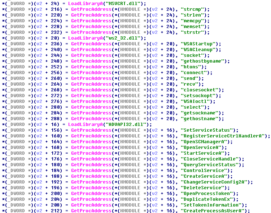Click _DWORD cast on the "ControlService" line
Image resolution: width=271 pixels, height=213 pixels.
coord(16,171)
